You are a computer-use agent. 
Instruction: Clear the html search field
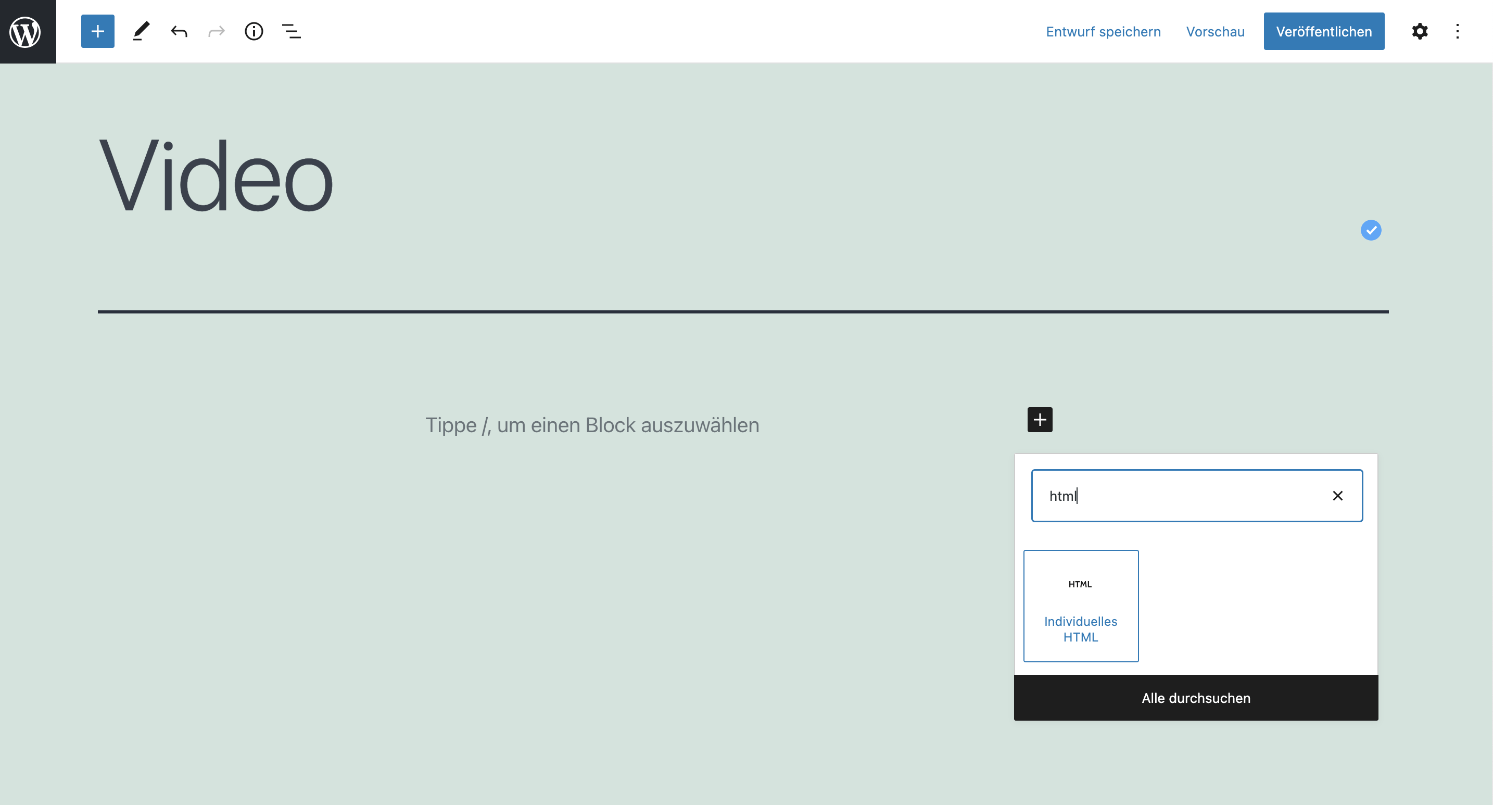[1337, 496]
